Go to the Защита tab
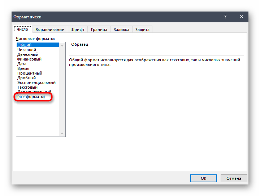This screenshot has width=260, height=196. 142,30
